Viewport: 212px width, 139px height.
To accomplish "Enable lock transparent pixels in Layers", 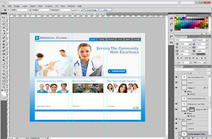I will point(182,73).
